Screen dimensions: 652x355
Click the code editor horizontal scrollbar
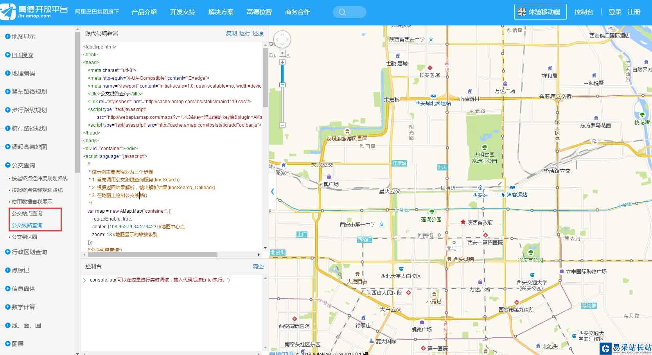click(x=153, y=255)
